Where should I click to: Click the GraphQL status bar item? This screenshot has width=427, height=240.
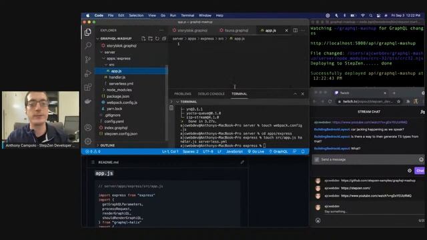click(278, 151)
